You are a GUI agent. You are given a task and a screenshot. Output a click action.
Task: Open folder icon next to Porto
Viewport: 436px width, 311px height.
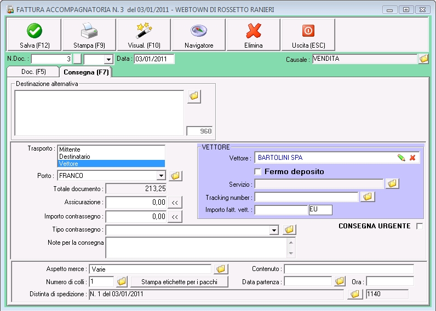point(175,176)
